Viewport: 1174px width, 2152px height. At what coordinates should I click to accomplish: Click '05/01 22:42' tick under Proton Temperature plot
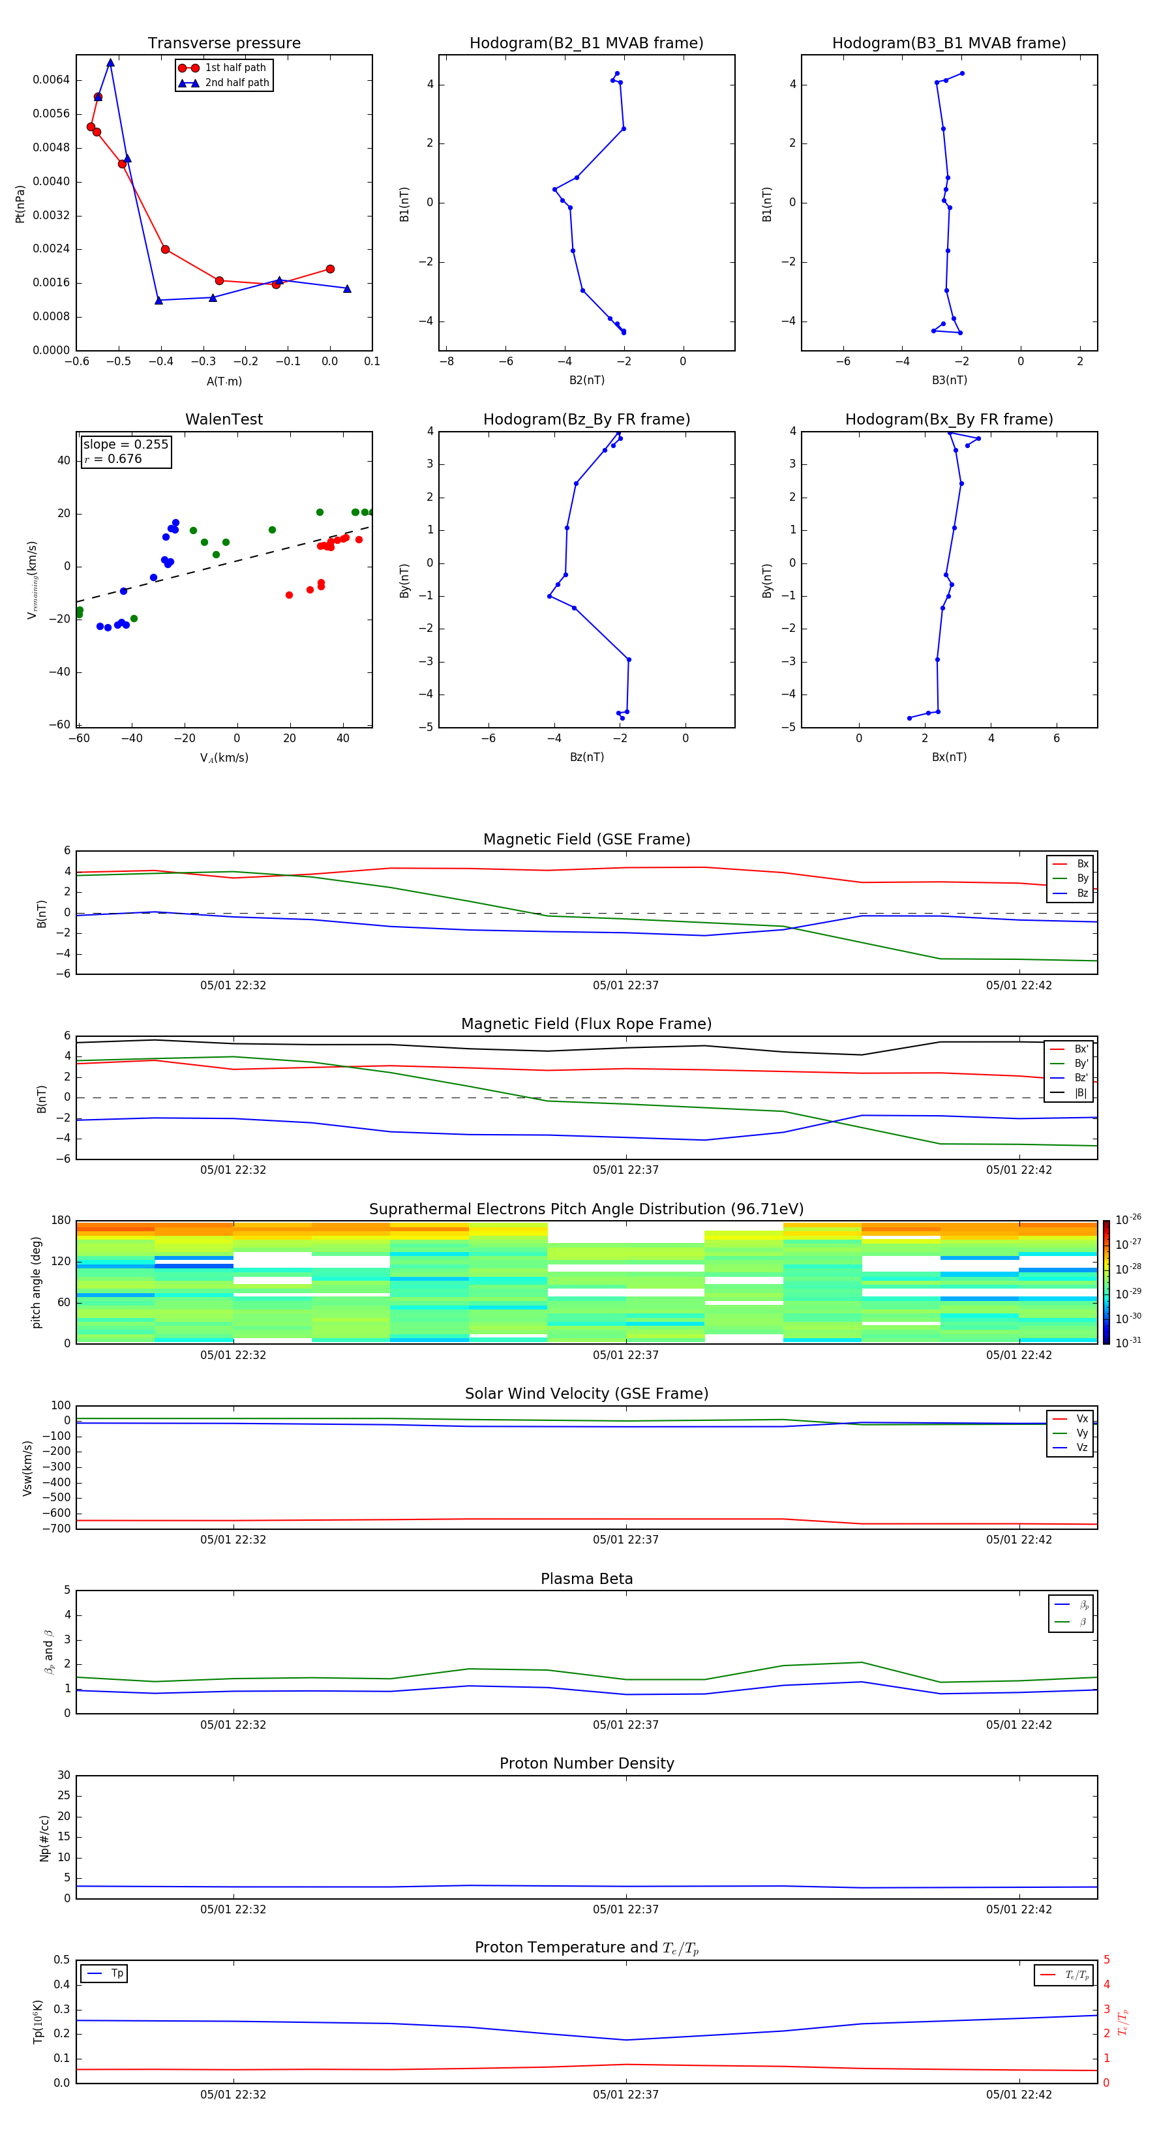tap(1019, 2095)
